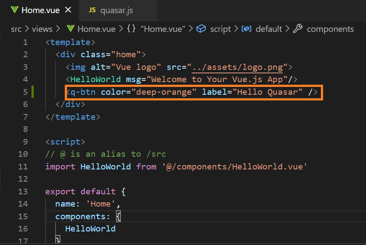Click the Vue icon in the breadcrumb
The image size is (366, 245).
(70, 29)
